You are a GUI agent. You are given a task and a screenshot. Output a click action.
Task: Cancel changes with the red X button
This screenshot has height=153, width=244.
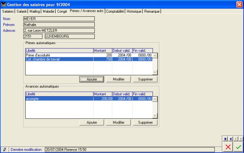point(228,147)
